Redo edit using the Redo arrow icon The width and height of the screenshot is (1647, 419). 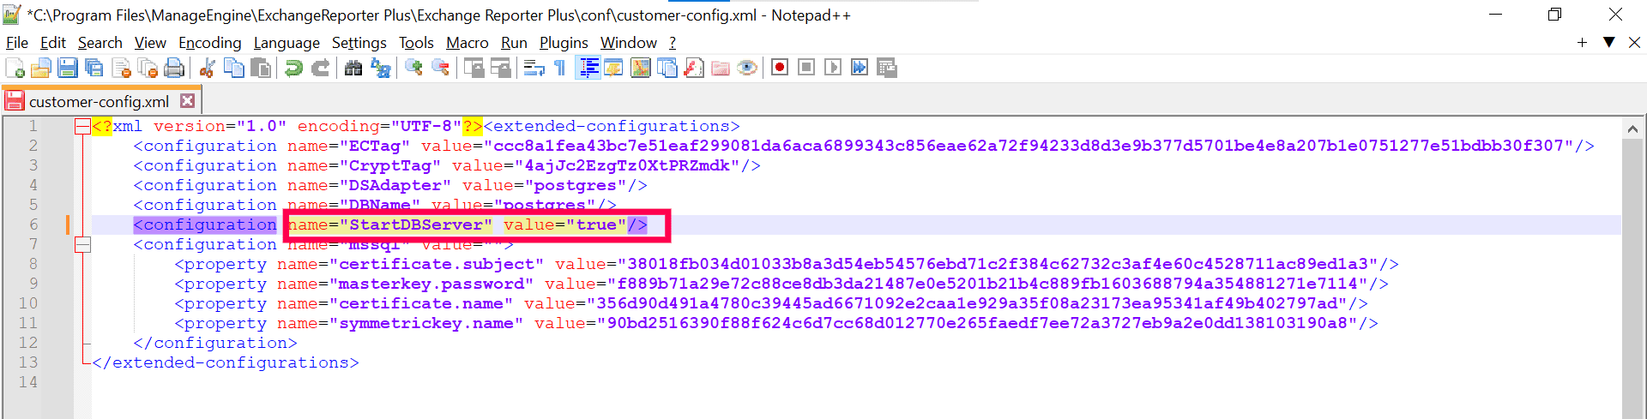pyautogui.click(x=320, y=68)
